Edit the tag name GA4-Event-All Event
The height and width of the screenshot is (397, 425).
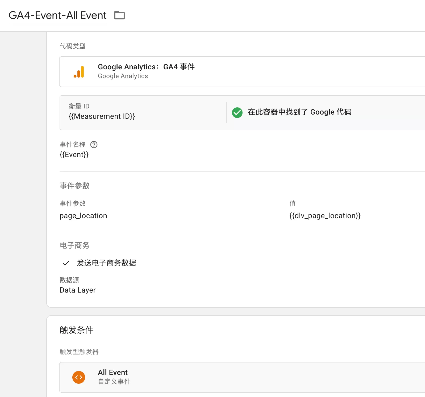click(57, 15)
